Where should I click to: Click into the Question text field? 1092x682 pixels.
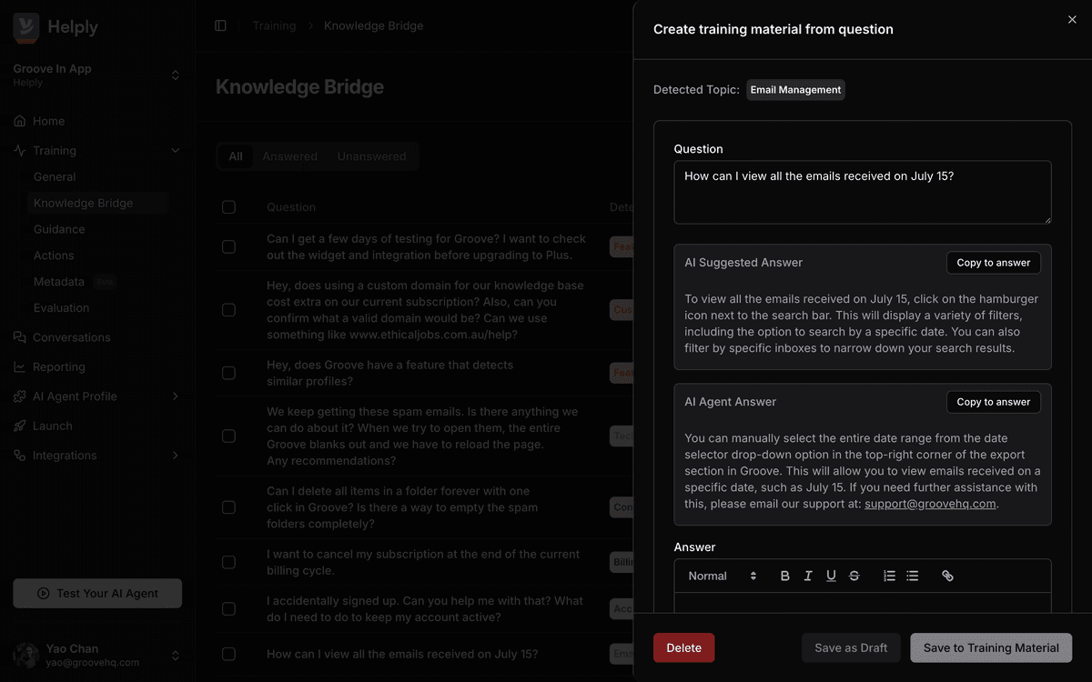(x=863, y=192)
